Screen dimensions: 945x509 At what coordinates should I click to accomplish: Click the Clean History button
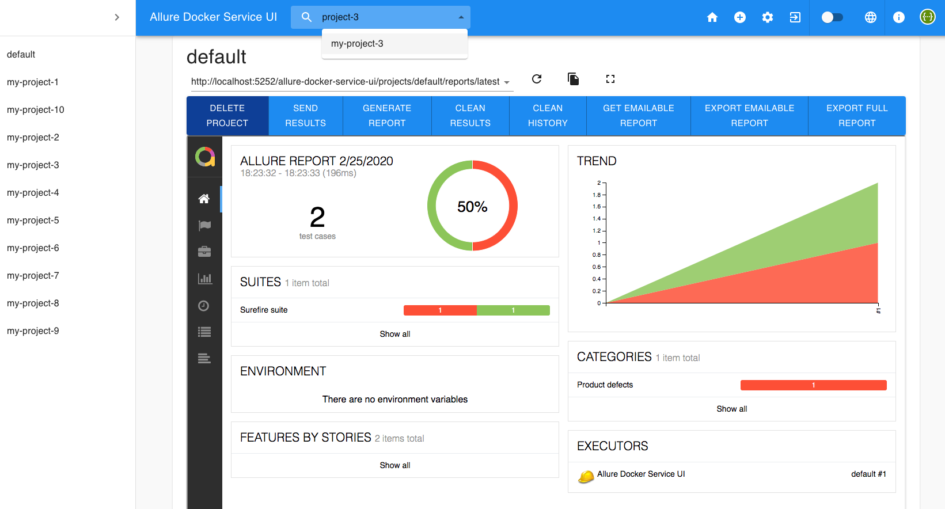(x=548, y=116)
